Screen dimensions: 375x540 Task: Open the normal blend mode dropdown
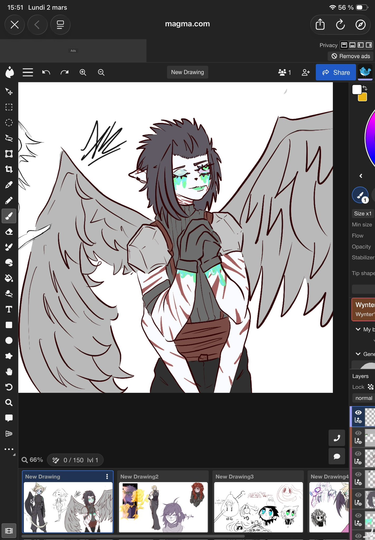pyautogui.click(x=364, y=398)
